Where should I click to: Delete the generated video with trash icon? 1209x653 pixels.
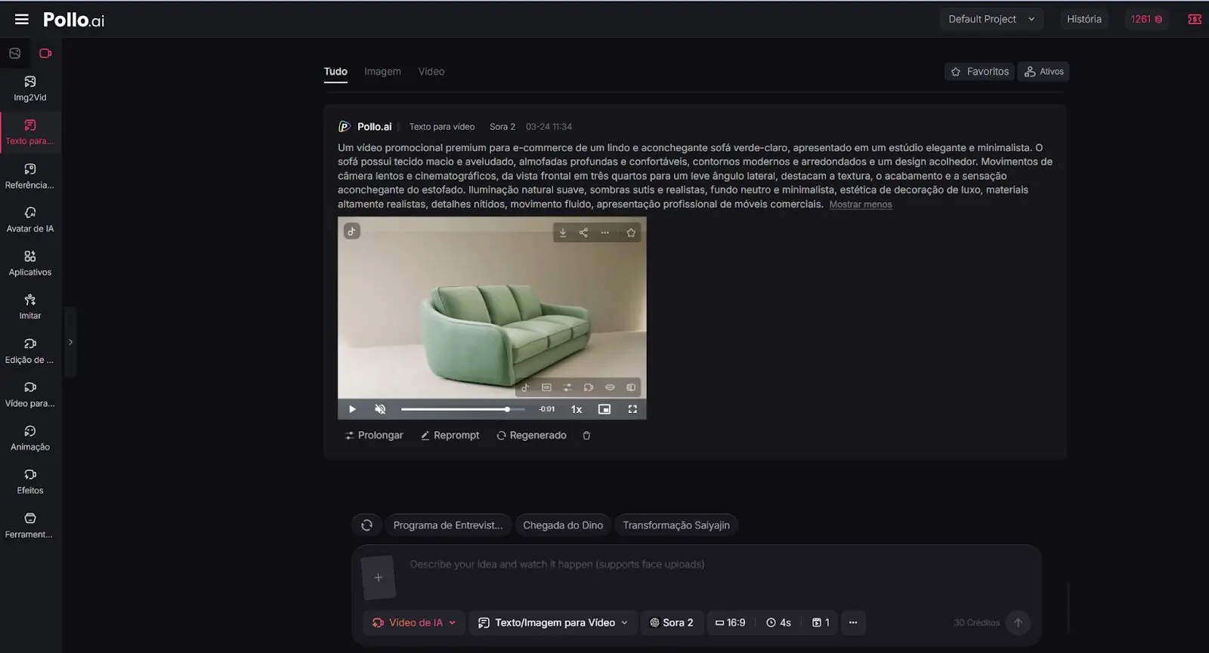pyautogui.click(x=586, y=436)
